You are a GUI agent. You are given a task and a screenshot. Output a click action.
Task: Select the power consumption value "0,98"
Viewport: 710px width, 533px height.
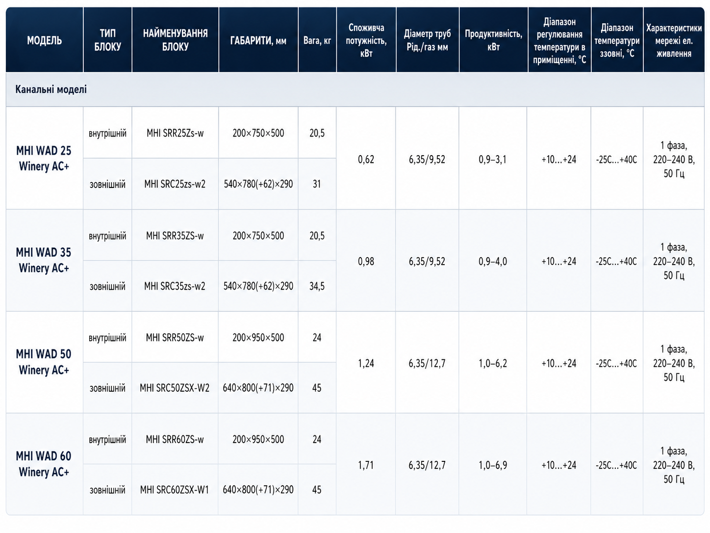point(366,261)
